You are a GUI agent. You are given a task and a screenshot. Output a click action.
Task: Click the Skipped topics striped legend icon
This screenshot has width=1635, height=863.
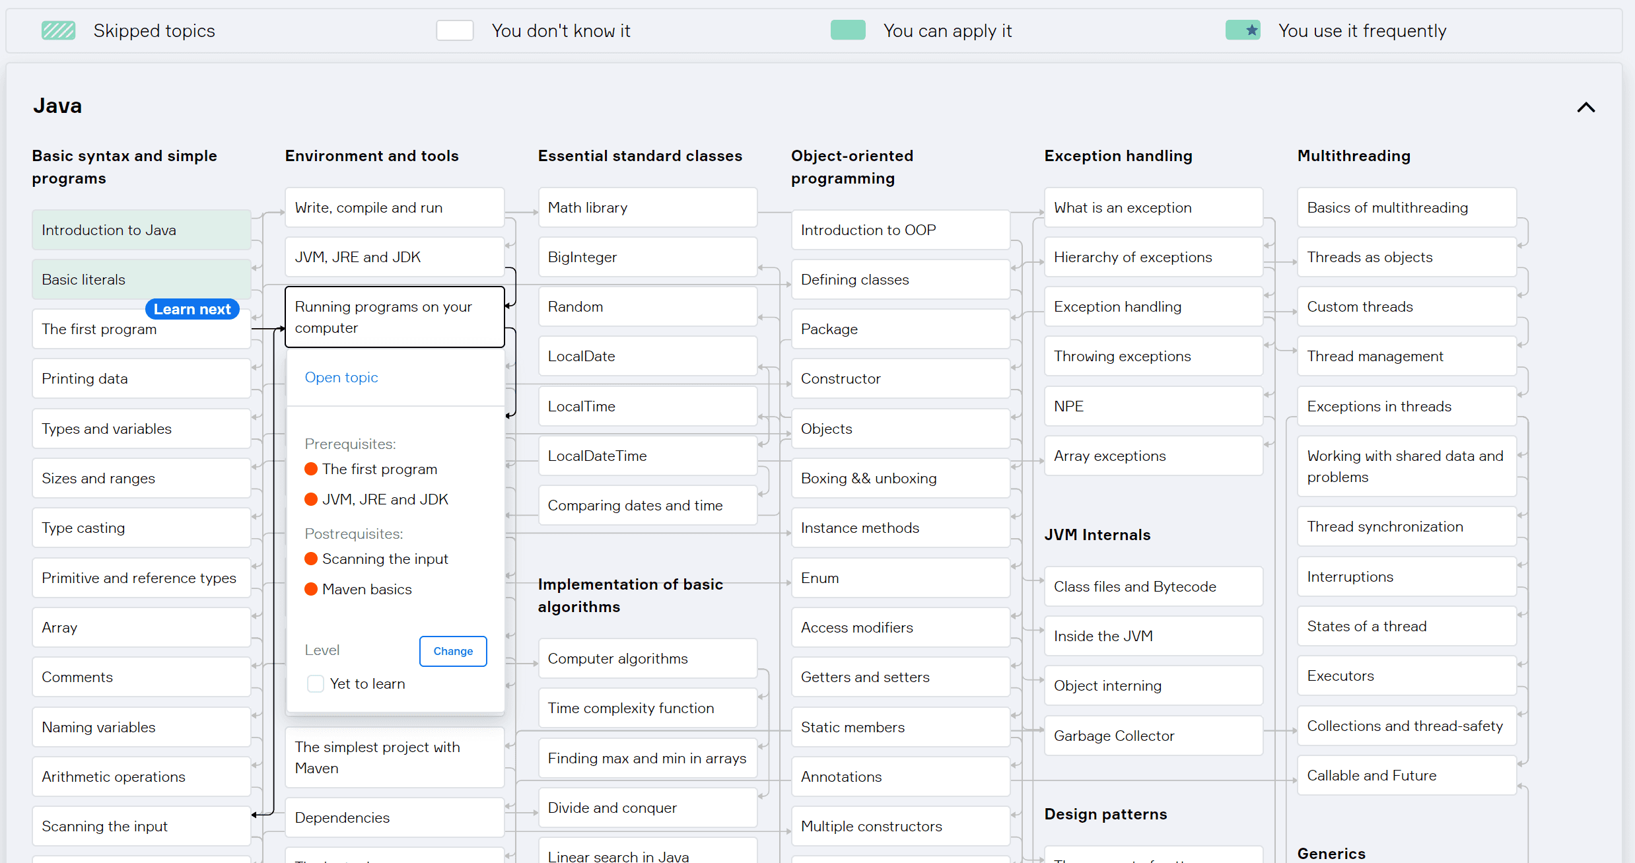[x=58, y=30]
